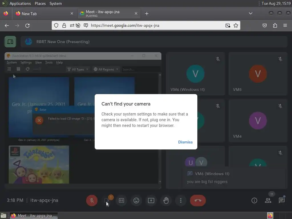Click the clock Tue Aug 29
292x219 pixels.
click(276, 3)
